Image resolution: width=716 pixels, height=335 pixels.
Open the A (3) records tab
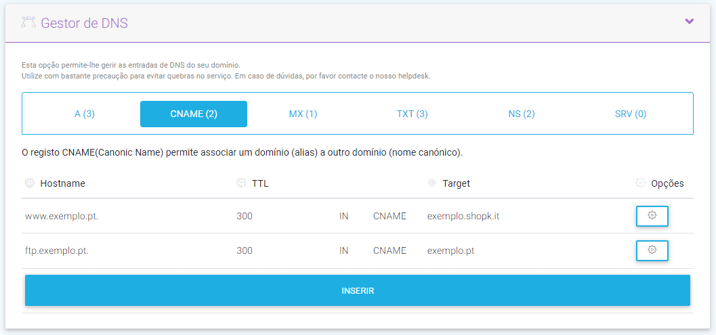click(x=85, y=114)
